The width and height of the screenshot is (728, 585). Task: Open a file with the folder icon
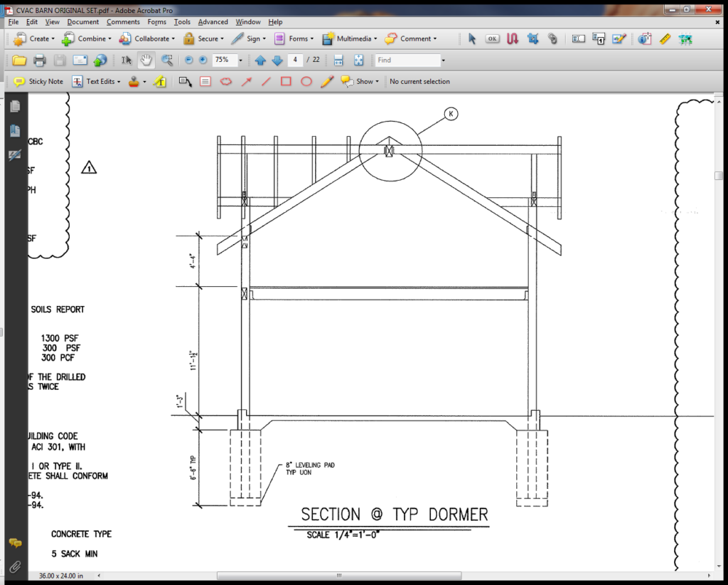point(19,60)
